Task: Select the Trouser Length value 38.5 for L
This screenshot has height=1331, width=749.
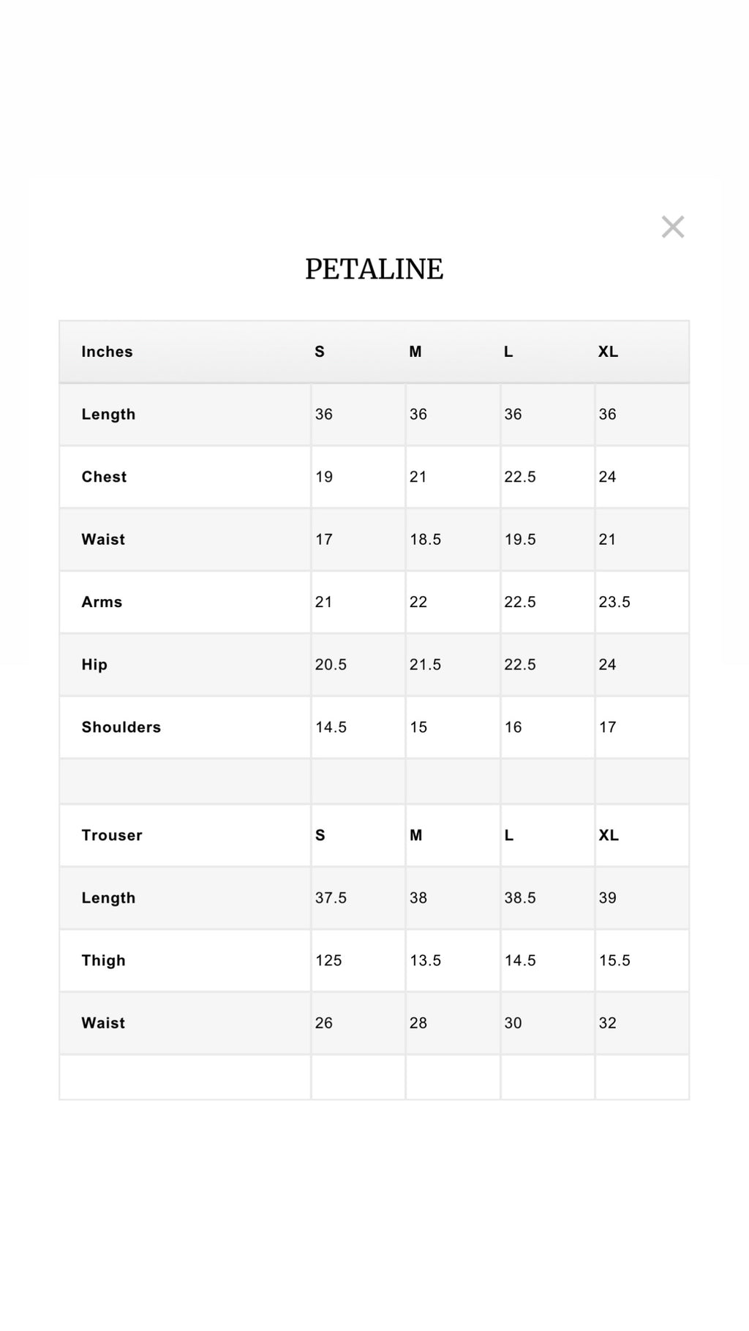Action: (x=520, y=898)
